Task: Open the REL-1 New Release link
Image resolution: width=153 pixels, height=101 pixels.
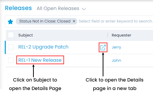Action: point(40,60)
